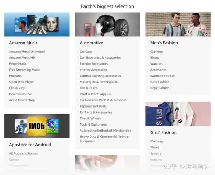Screen dimensions: 215x175
Task: Click the Girls' Fashion card heading
Action: (x=163, y=132)
